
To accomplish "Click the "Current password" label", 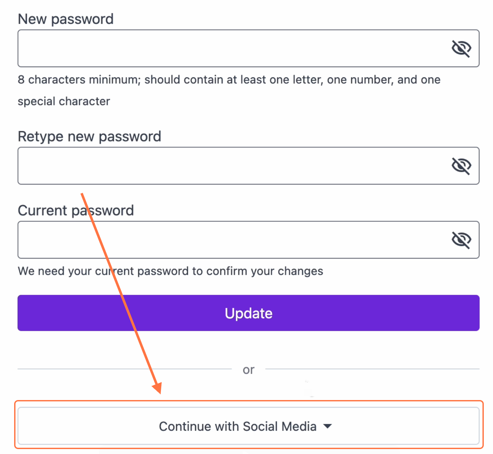I will [x=76, y=211].
